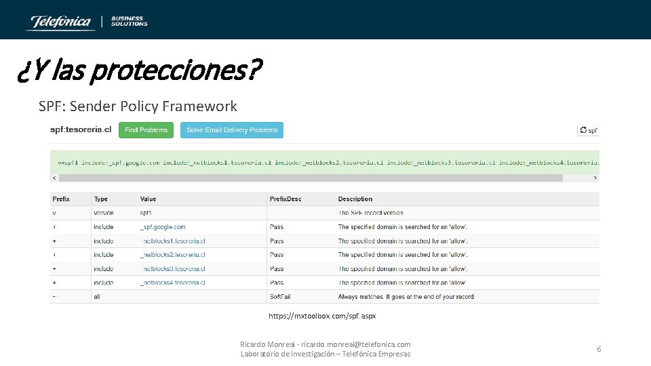This screenshot has width=651, height=366.
Task: Click the spf refresh button
Action: pyautogui.click(x=589, y=130)
